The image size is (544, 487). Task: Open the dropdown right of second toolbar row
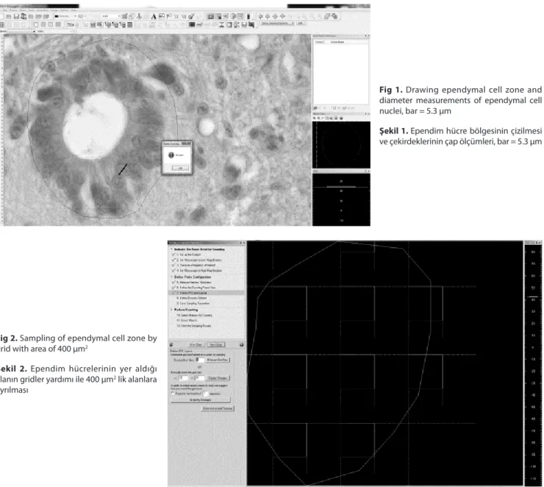coord(278,24)
